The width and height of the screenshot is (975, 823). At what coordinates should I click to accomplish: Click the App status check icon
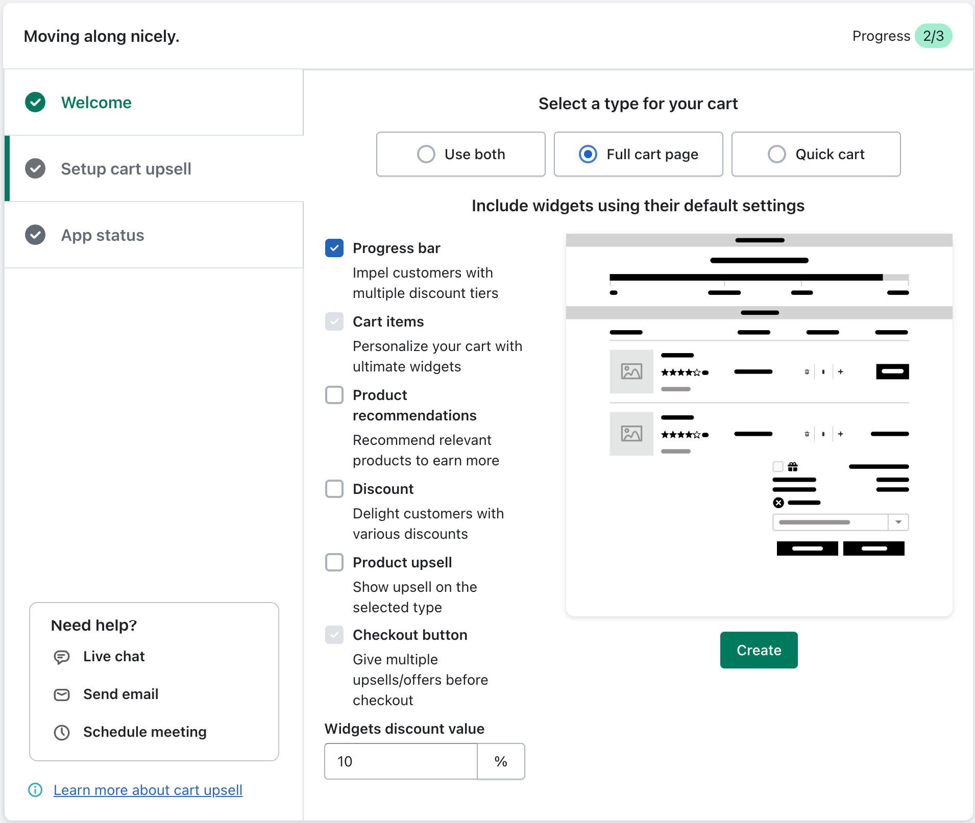(35, 235)
